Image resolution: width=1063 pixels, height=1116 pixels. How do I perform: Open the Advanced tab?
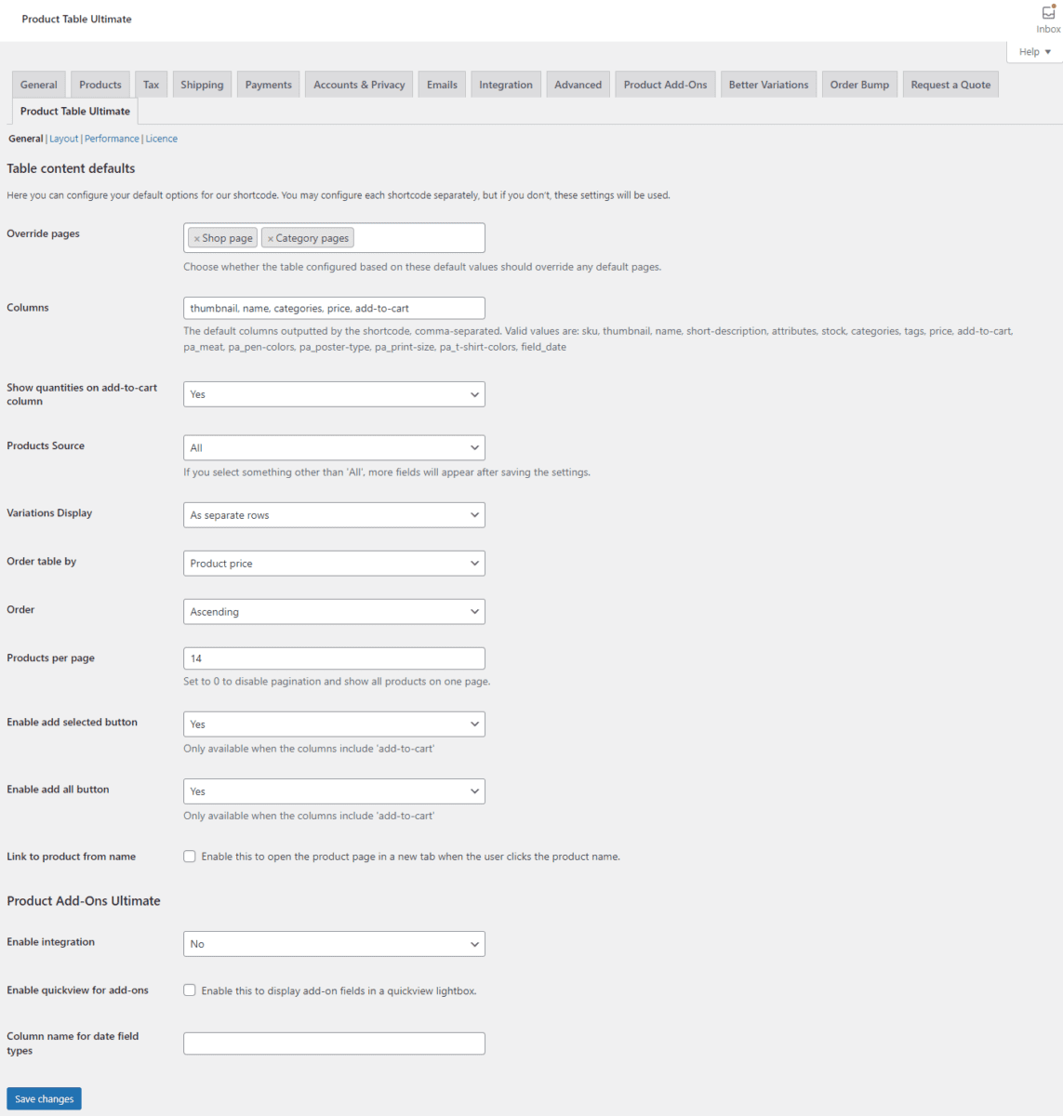(x=578, y=85)
